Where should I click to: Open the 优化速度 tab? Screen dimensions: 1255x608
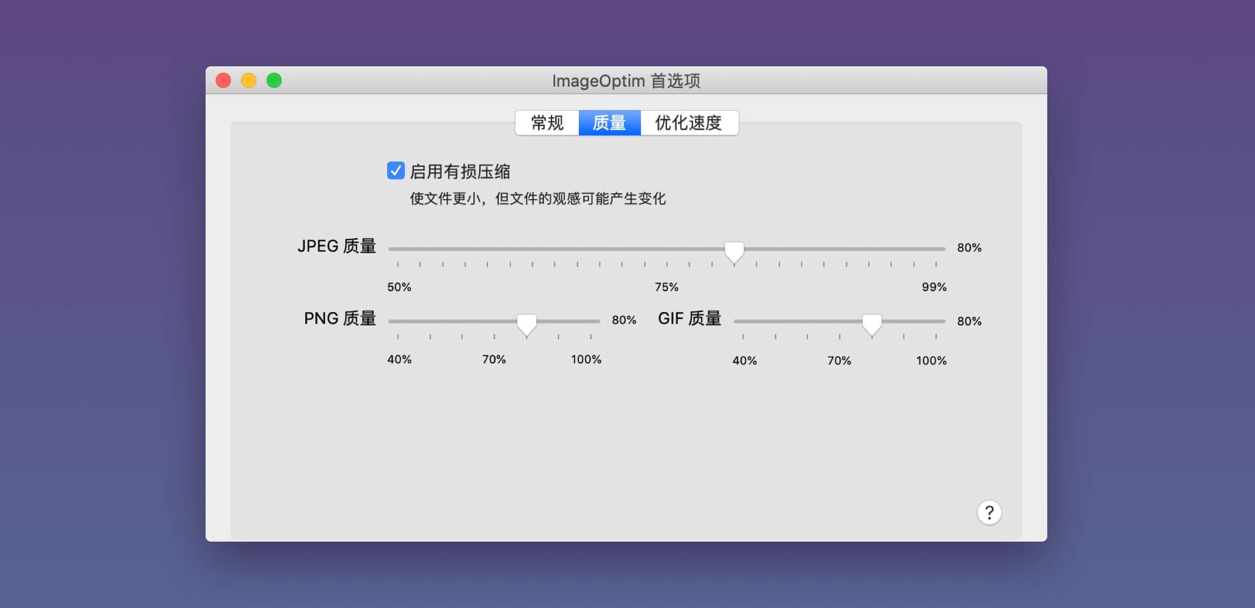click(689, 123)
